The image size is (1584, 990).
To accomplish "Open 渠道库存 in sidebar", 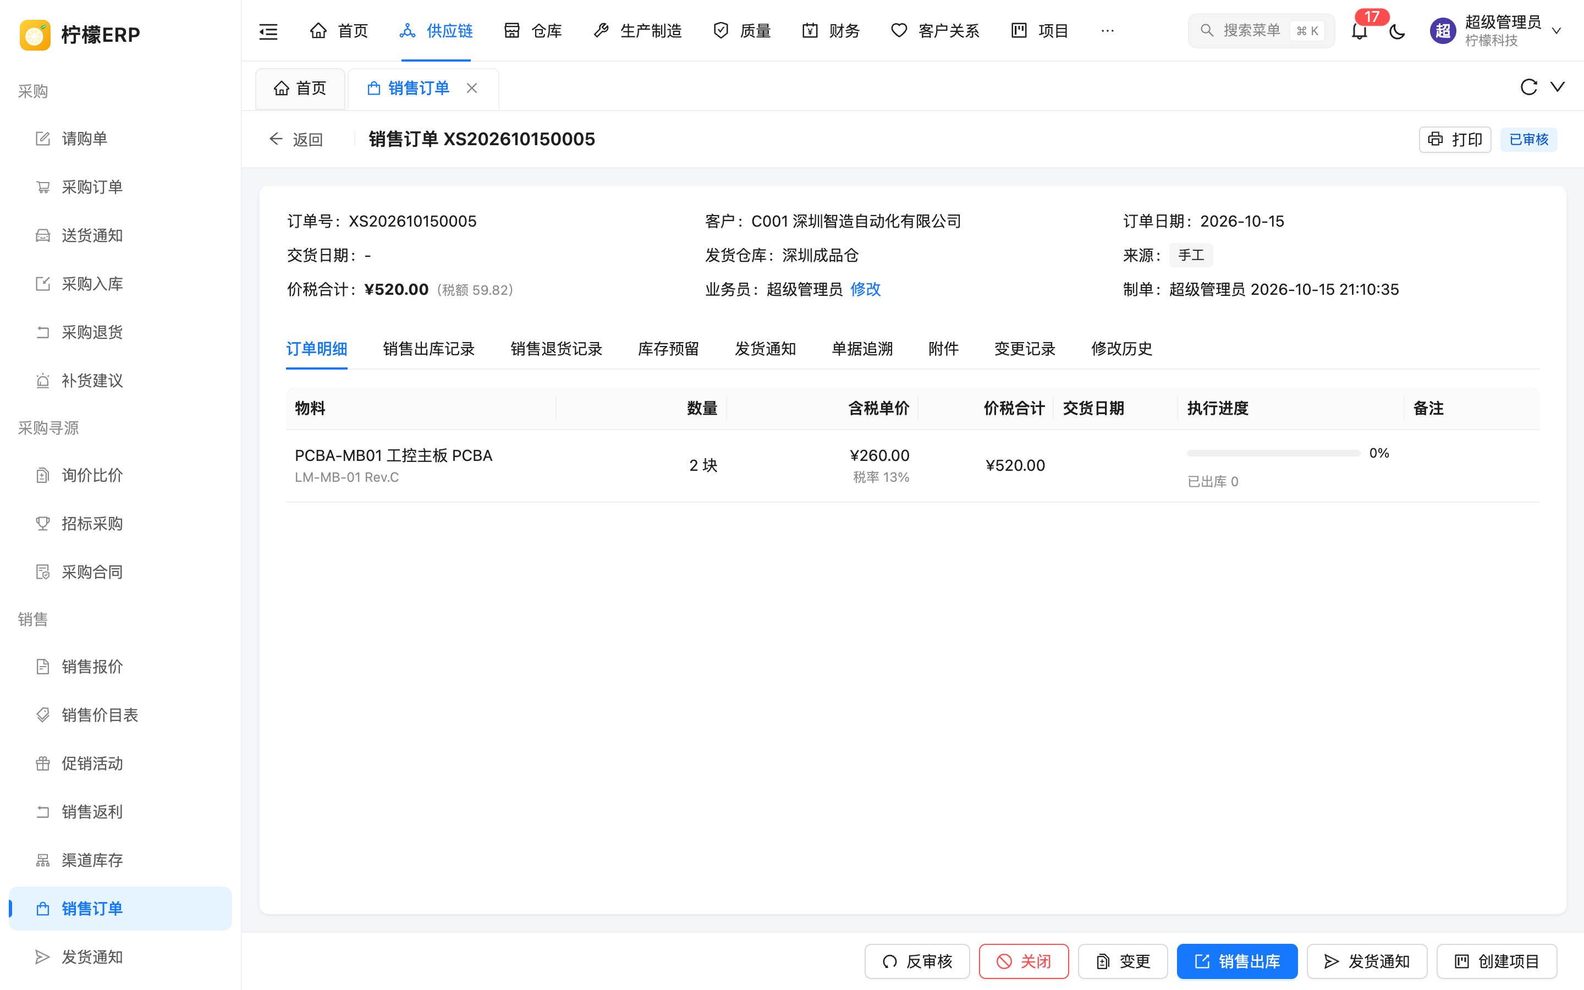I will pyautogui.click(x=120, y=860).
